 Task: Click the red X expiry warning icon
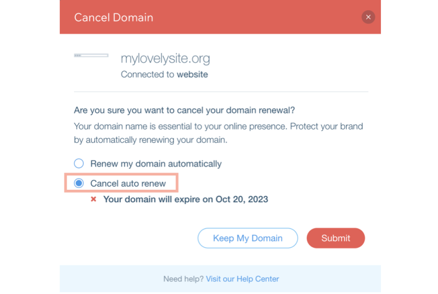94,199
